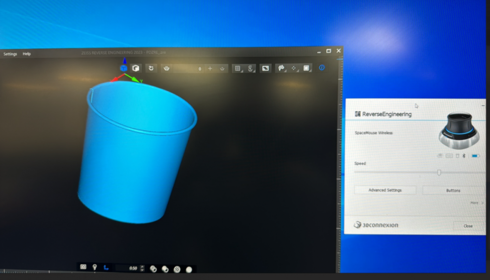
Task: Click the info icon in viewport toolbar
Action: point(322,68)
